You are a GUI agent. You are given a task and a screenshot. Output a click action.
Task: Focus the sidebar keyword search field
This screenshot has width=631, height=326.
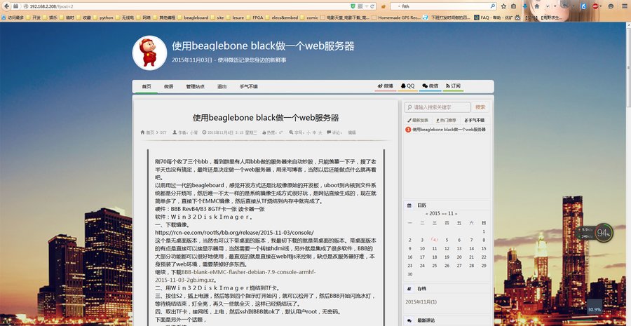click(438, 107)
